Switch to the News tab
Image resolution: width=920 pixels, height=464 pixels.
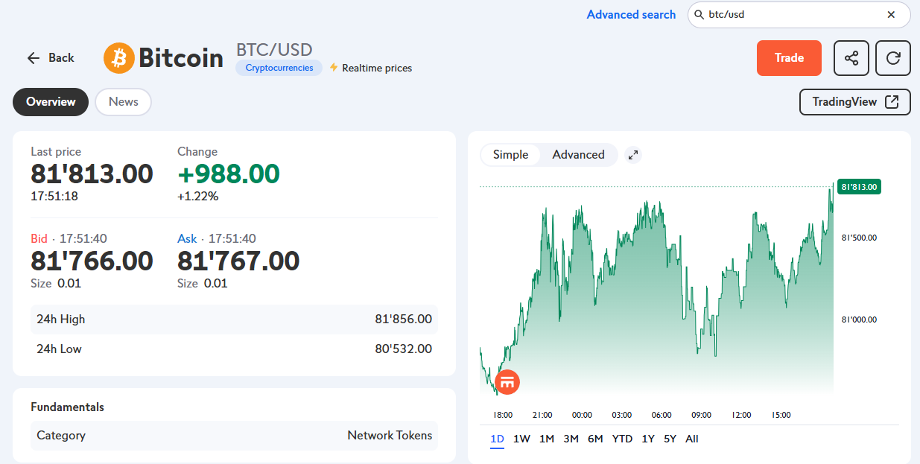[124, 102]
